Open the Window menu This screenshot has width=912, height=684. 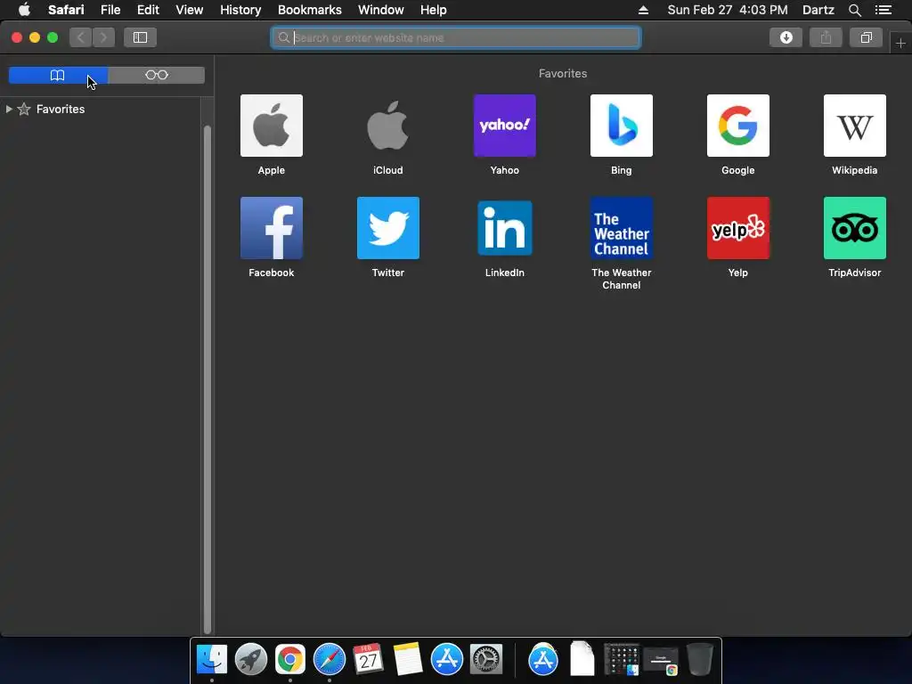(381, 10)
